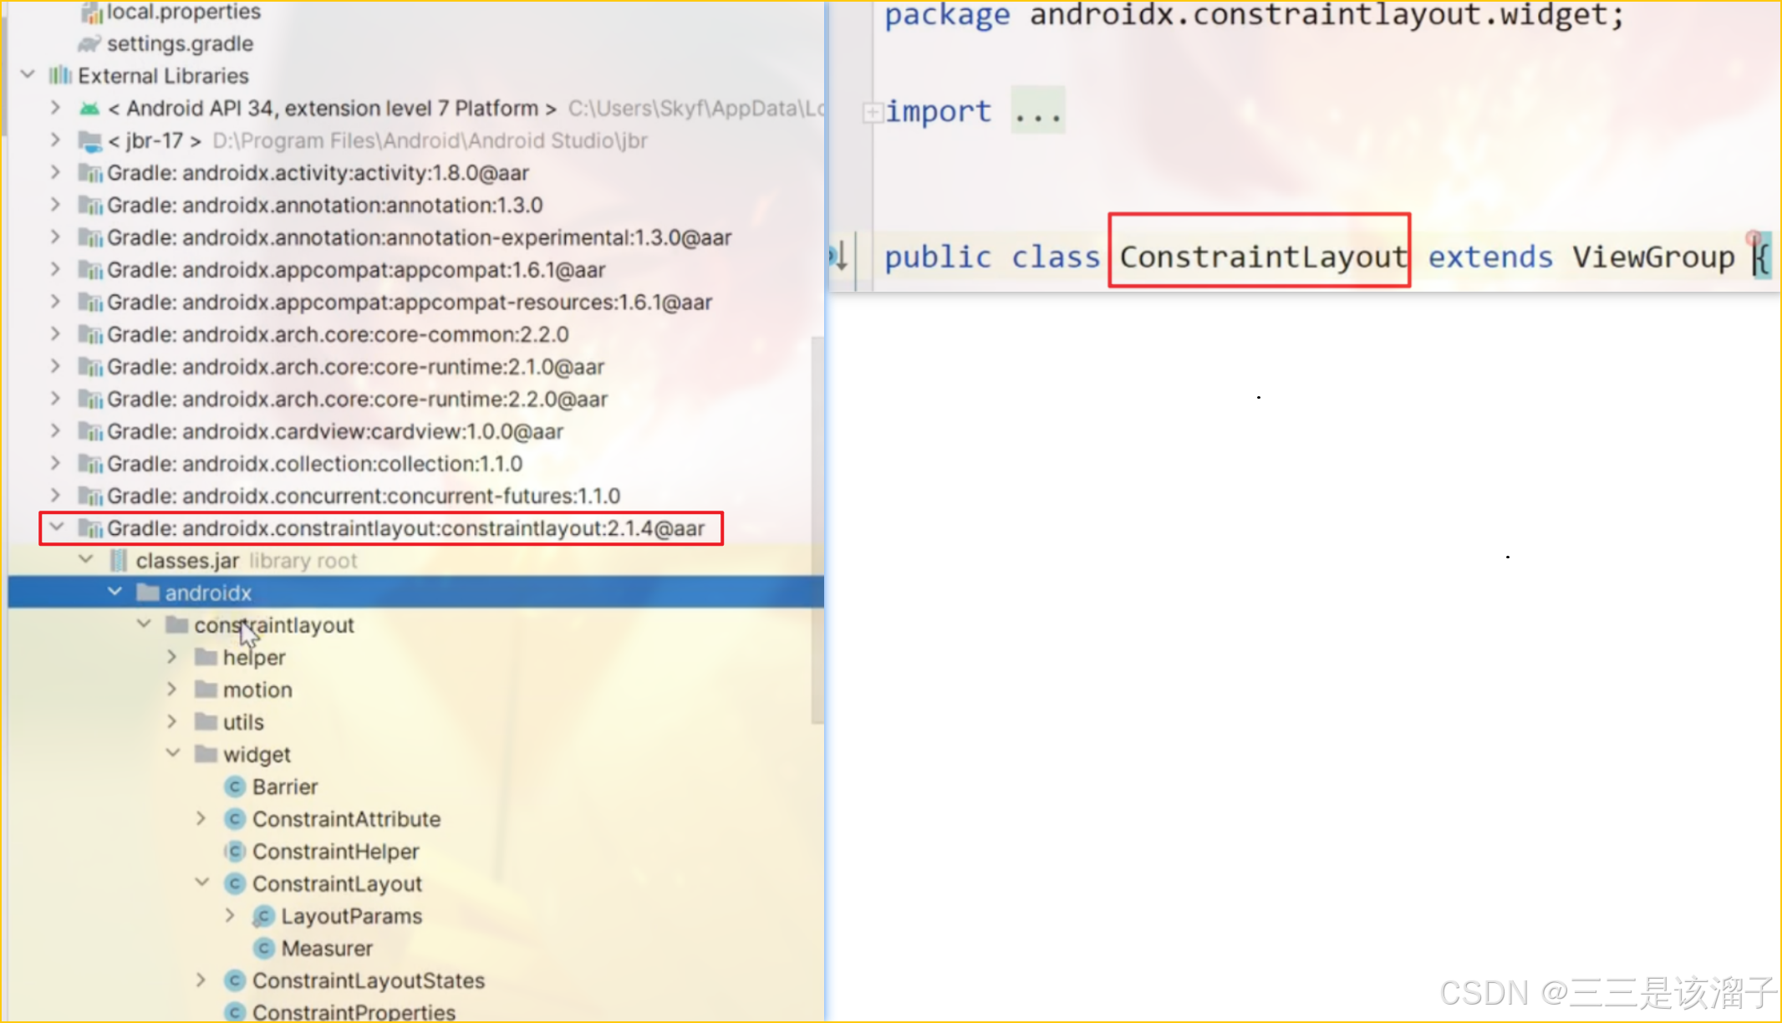
Task: Click the LayoutParams class icon
Action: click(x=263, y=916)
